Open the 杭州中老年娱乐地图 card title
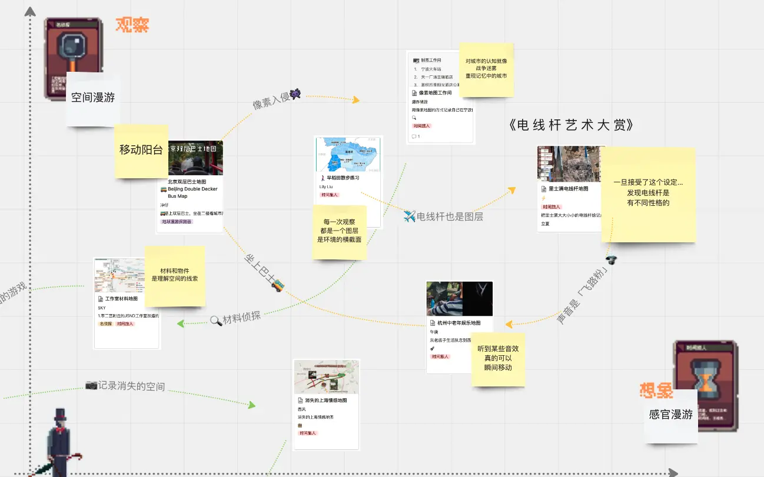This screenshot has width=764, height=477. pos(459,323)
